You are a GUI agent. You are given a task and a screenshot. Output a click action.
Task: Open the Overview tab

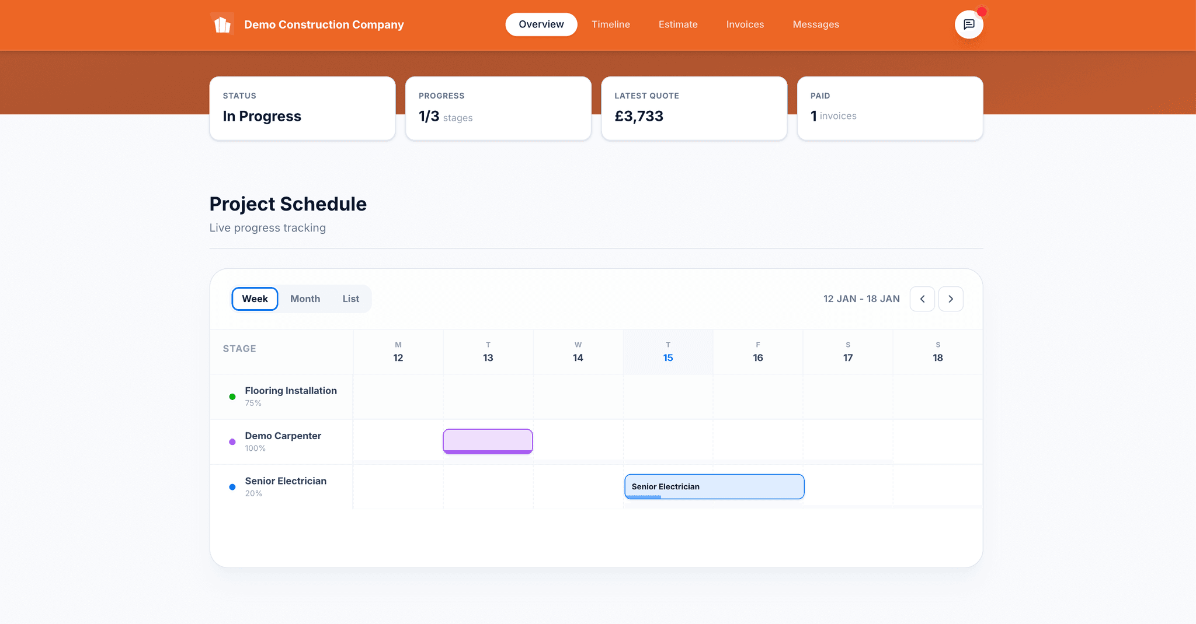tap(541, 24)
